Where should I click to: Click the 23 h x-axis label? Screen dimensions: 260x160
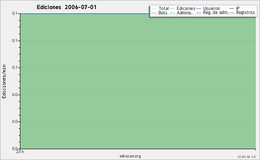[20, 152]
